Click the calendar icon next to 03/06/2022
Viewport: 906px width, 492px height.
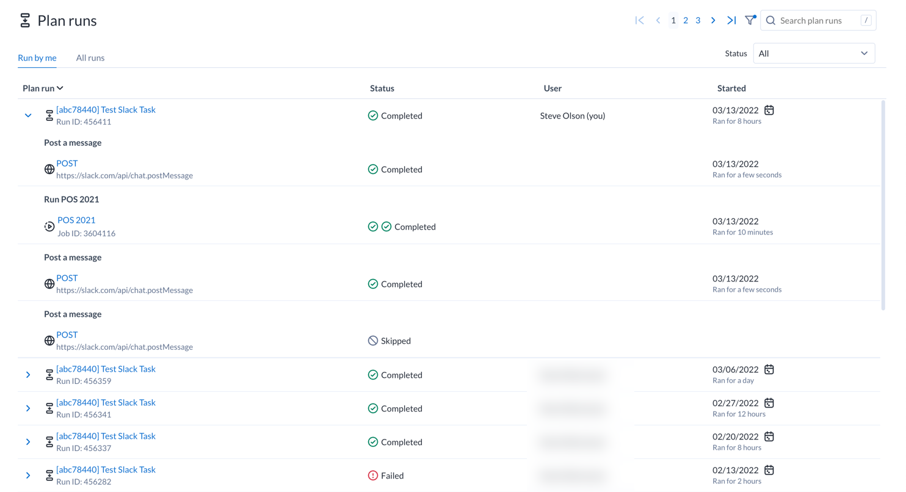tap(769, 370)
